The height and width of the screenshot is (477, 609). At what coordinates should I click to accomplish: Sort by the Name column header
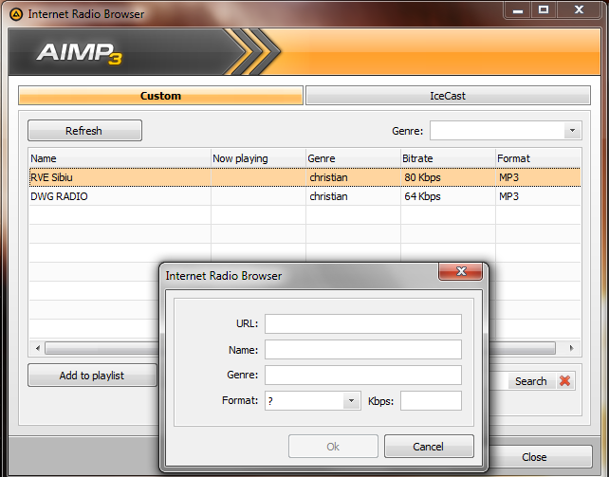click(120, 158)
